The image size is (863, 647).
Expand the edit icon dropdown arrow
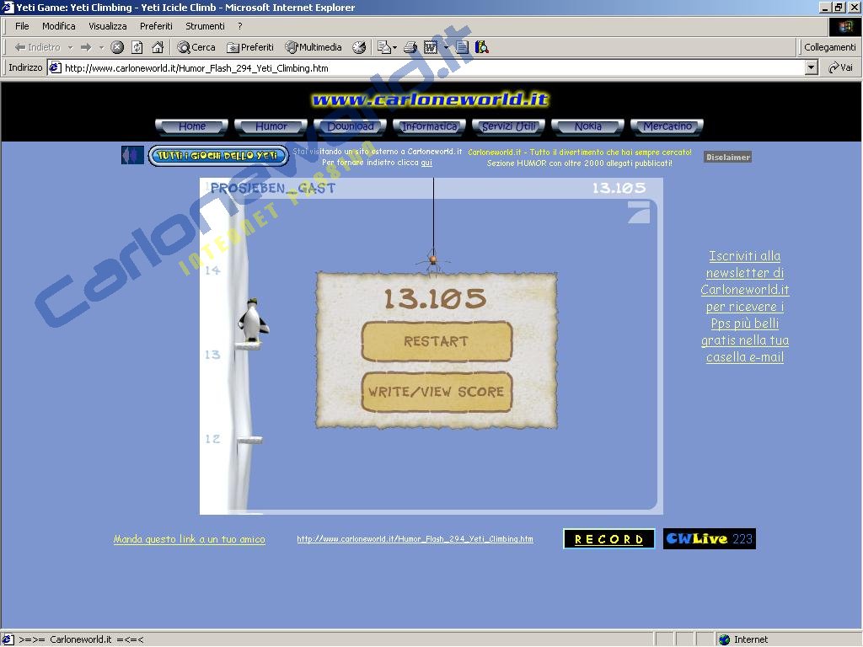(x=446, y=47)
